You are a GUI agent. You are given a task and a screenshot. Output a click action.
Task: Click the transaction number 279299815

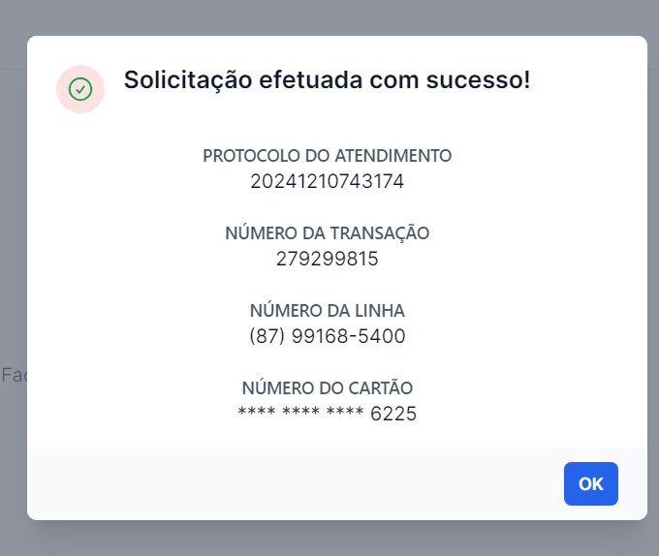[327, 259]
